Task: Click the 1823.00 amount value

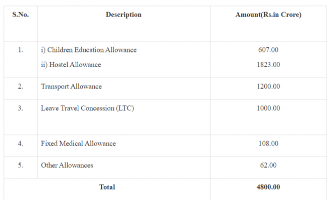Action: [268, 64]
